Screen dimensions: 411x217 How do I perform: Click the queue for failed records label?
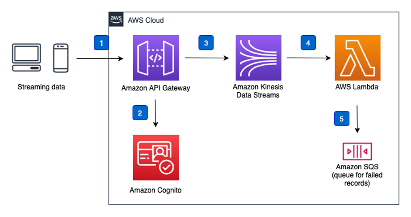(357, 179)
